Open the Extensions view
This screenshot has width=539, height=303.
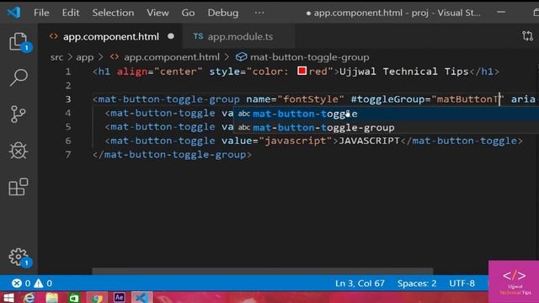click(19, 187)
